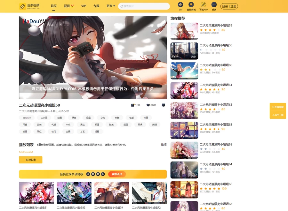Screen dimensions: 288x211
Task: Open recommended thumbnail for 二次元动漫漂亮小姐姐60
Action: (184, 71)
